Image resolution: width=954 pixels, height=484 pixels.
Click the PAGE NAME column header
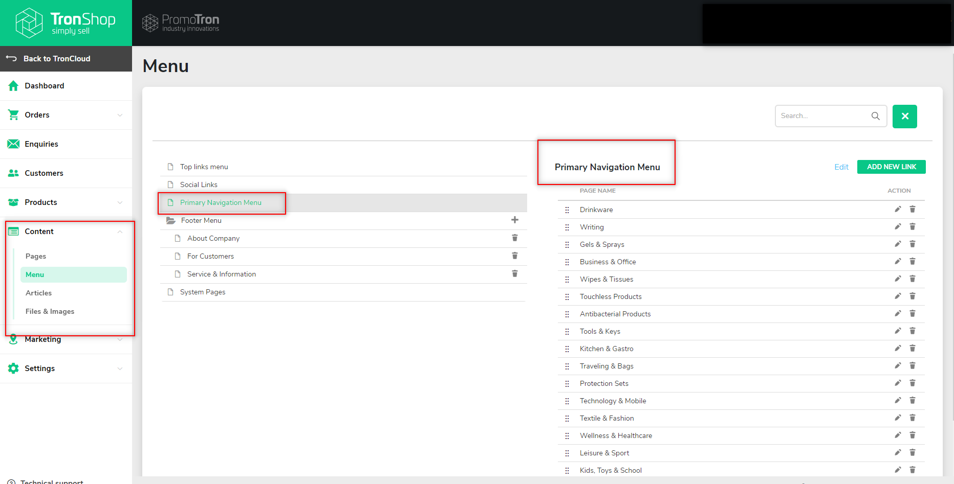pyautogui.click(x=598, y=191)
